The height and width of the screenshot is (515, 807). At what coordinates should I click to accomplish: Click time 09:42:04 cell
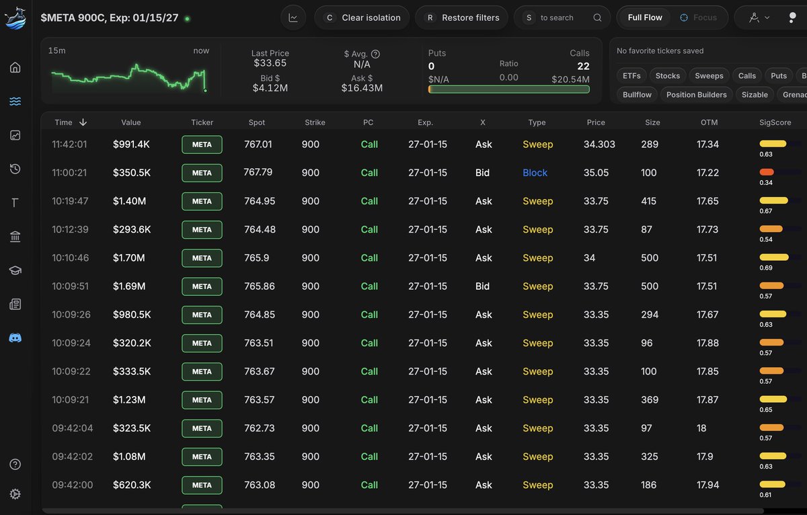72,428
